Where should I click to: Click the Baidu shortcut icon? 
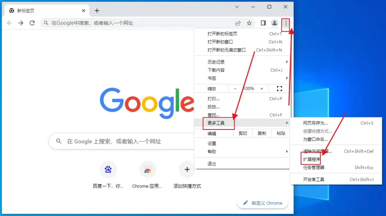(108, 170)
